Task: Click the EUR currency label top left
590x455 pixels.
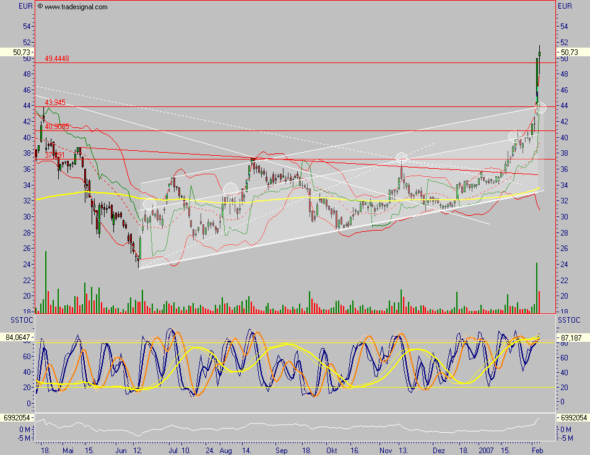Action: click(x=25, y=6)
